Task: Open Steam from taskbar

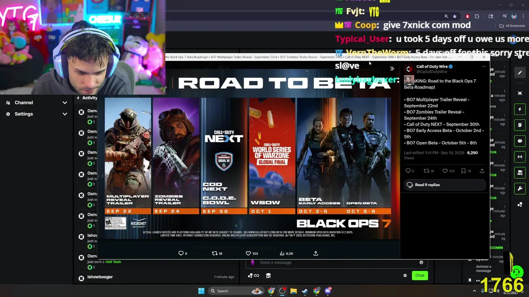Action: tap(305, 291)
